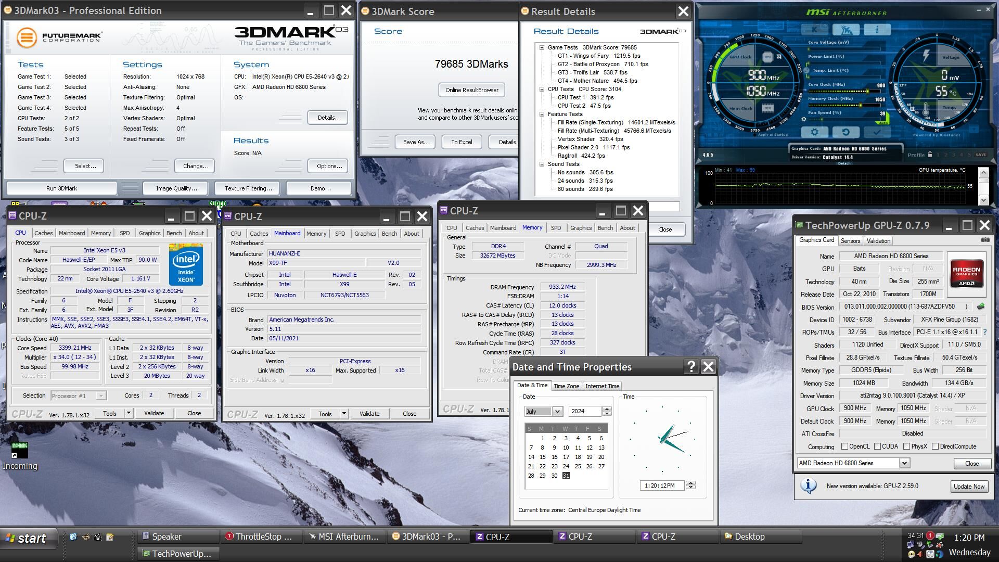Click Internet Explorer quick launch icon
This screenshot has width=999, height=562.
tap(73, 537)
